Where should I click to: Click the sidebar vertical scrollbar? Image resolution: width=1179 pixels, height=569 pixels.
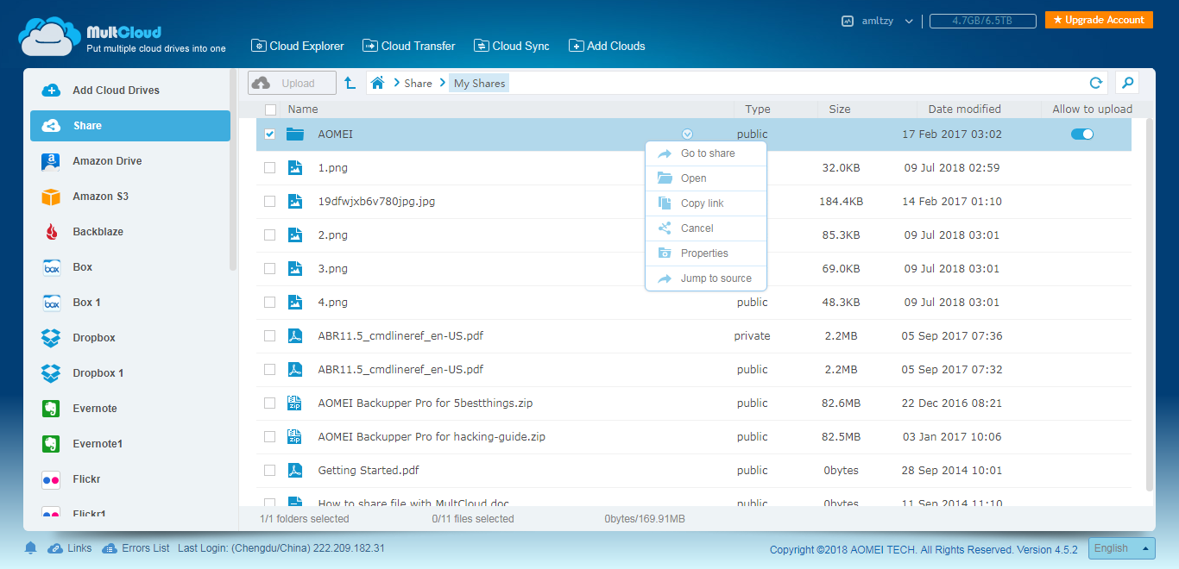(x=232, y=172)
